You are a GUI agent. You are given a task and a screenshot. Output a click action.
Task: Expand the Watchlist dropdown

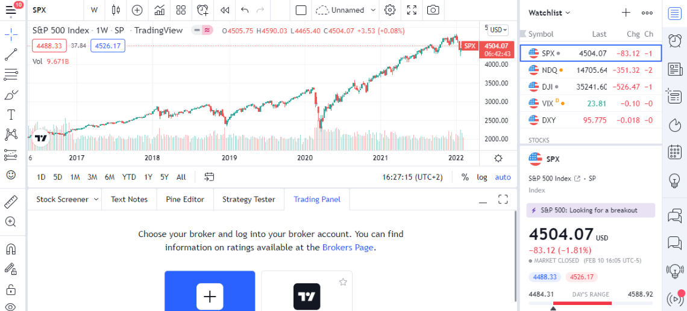[549, 13]
